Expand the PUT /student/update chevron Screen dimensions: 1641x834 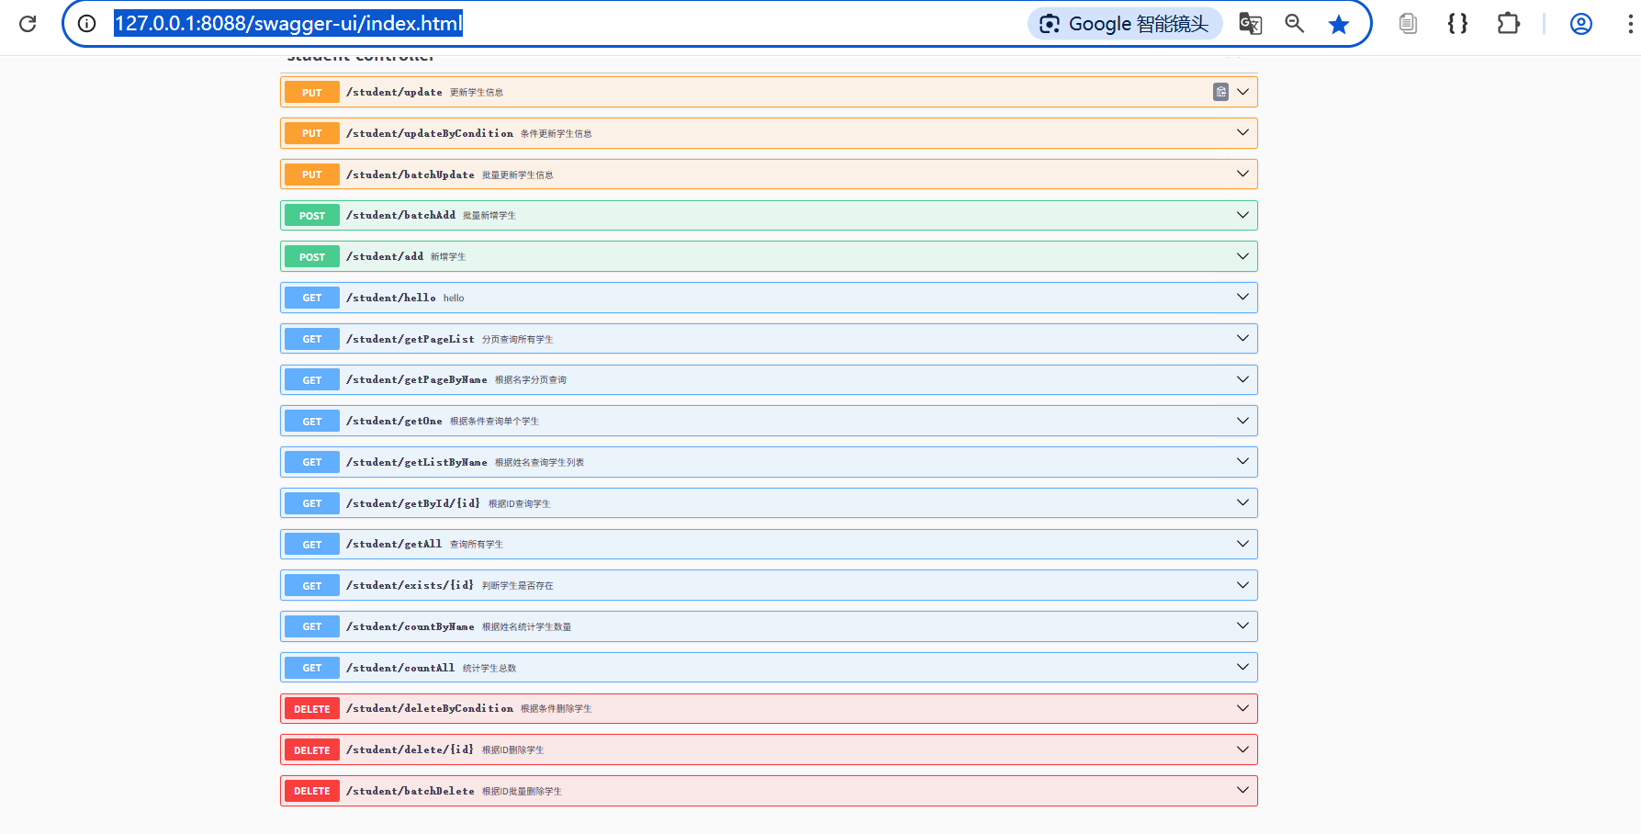click(1242, 92)
